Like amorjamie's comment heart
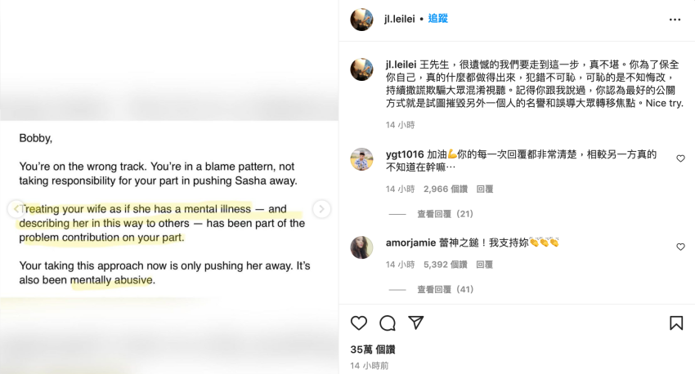 680,247
